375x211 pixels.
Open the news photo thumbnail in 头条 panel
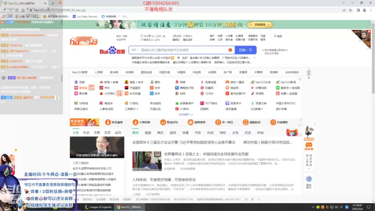pos(97,147)
